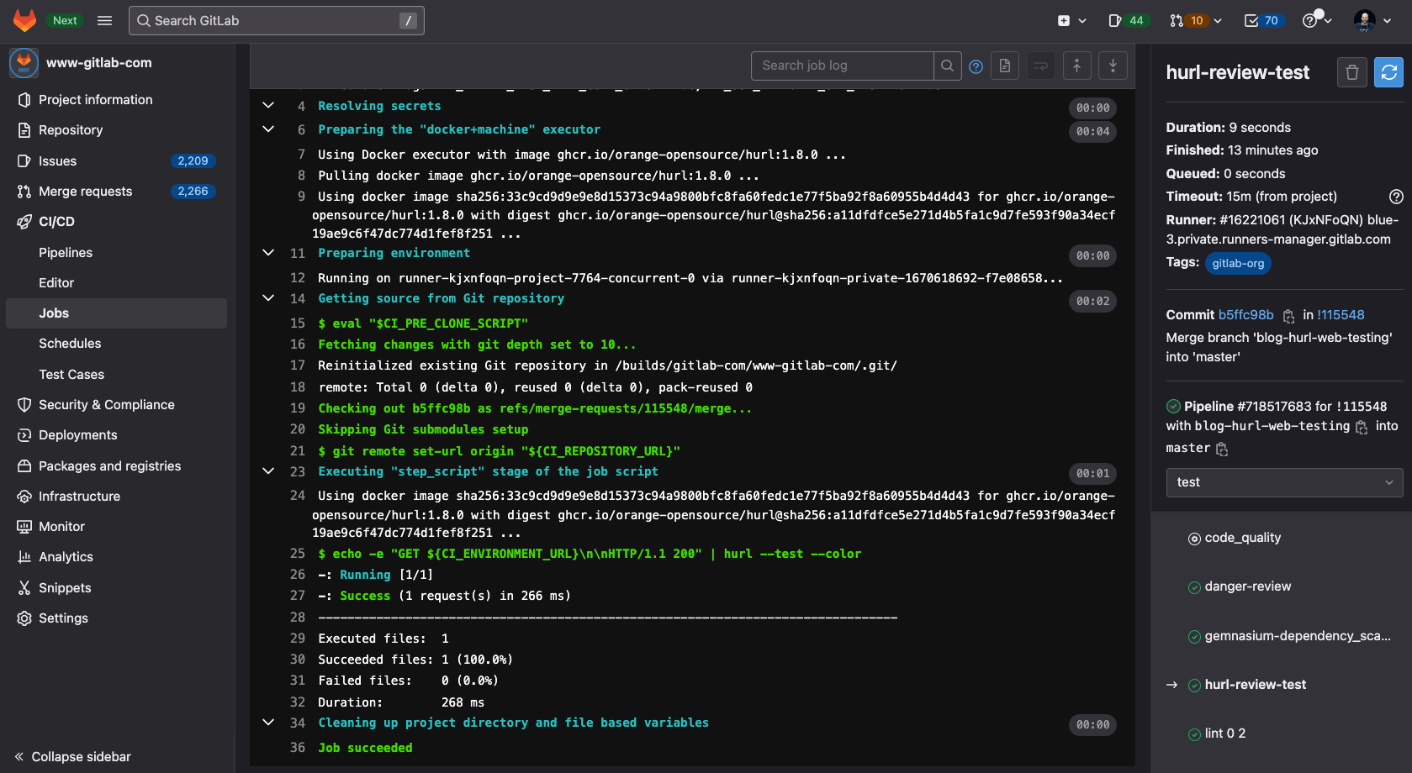Open commit b5ffc98b link
This screenshot has height=773, width=1412.
(x=1248, y=314)
